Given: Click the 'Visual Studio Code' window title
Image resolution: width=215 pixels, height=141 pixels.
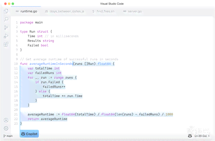Looking at the screenshot, I should (112, 4).
